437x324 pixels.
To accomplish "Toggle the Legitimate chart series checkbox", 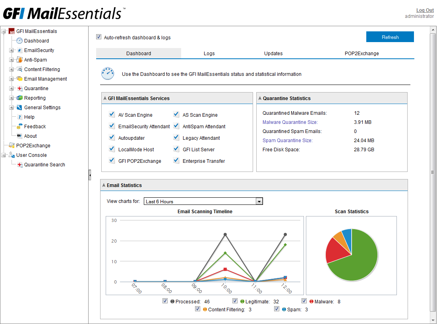I will [235, 301].
